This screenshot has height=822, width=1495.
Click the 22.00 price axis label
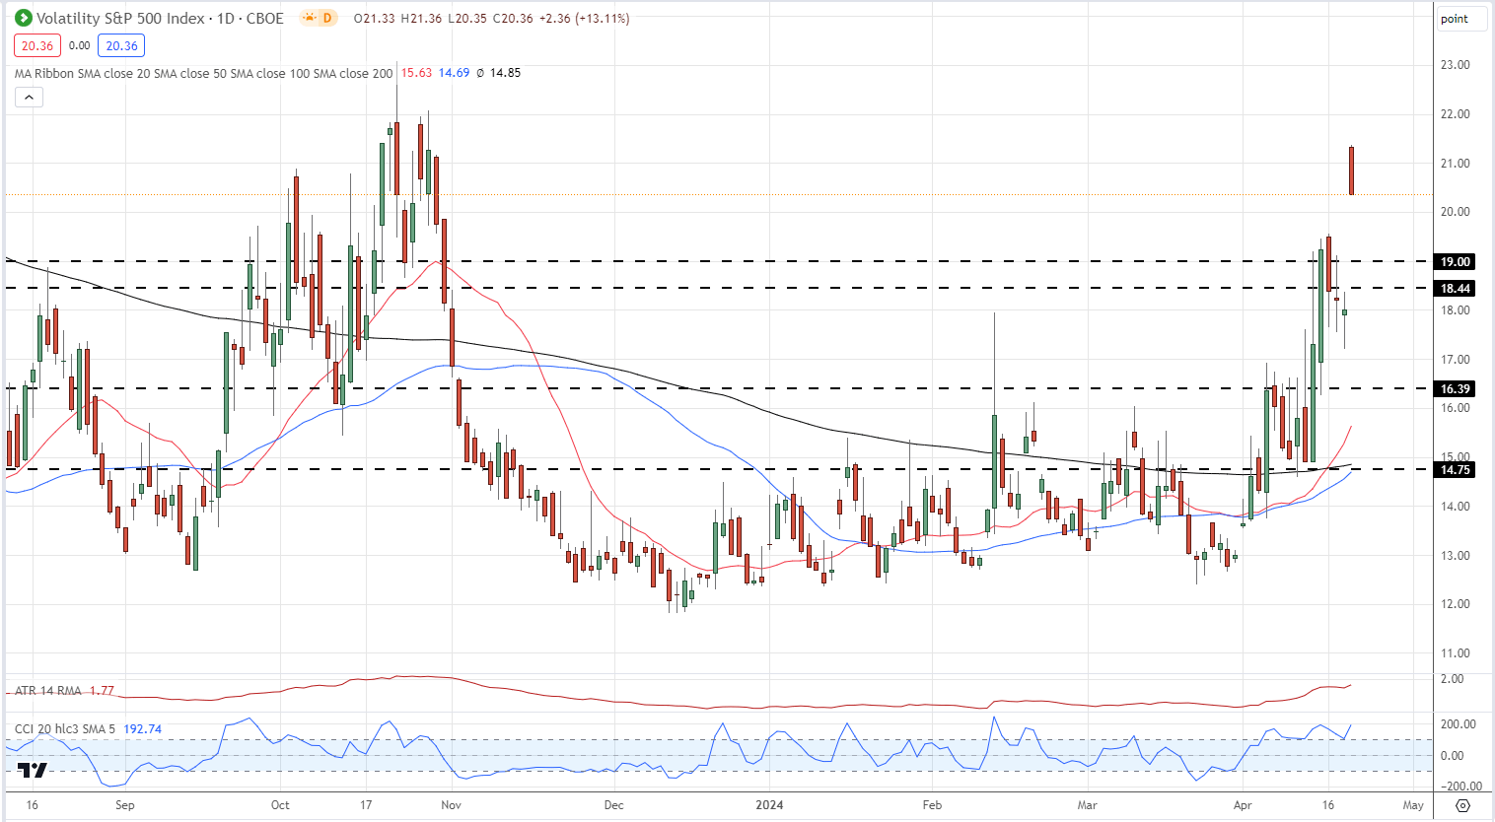click(1456, 114)
